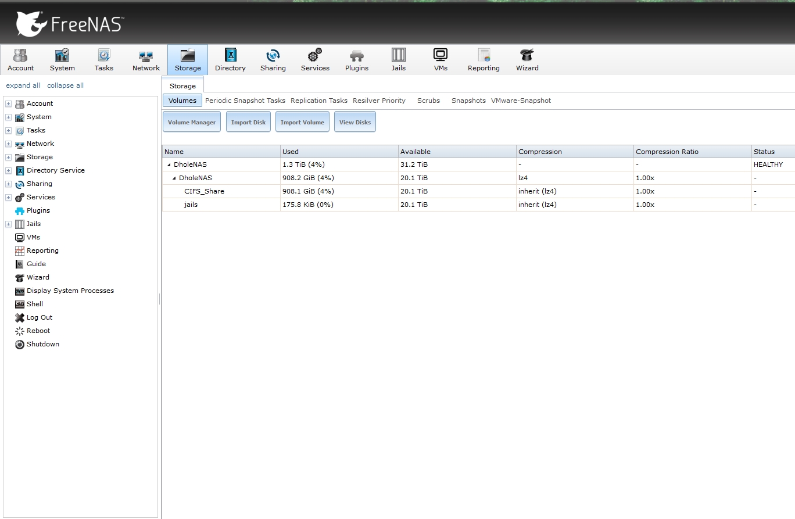Click the View Disks button

pyautogui.click(x=355, y=122)
